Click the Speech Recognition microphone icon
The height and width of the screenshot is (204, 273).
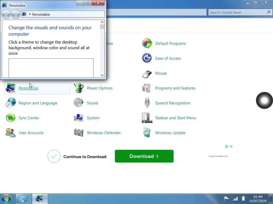(147, 103)
